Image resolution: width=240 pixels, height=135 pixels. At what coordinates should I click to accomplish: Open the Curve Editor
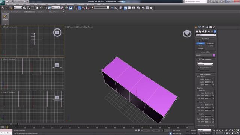[129, 8]
